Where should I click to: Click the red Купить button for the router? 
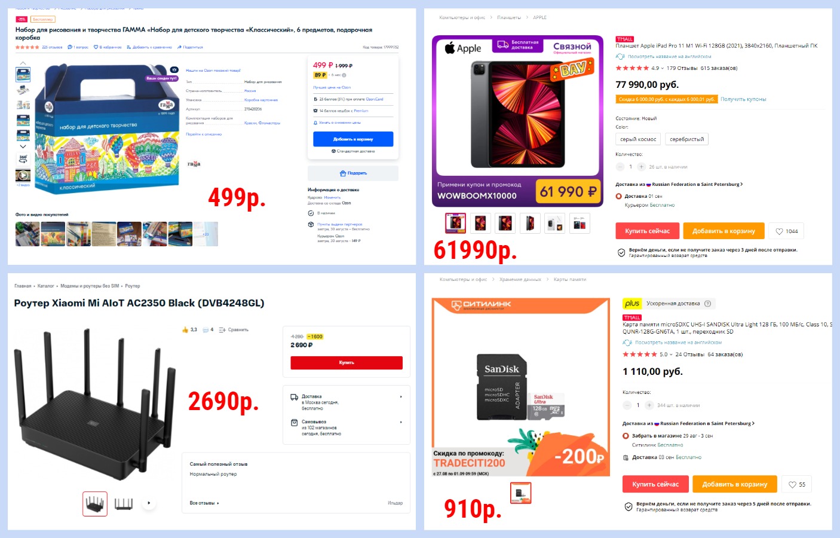[x=347, y=363]
